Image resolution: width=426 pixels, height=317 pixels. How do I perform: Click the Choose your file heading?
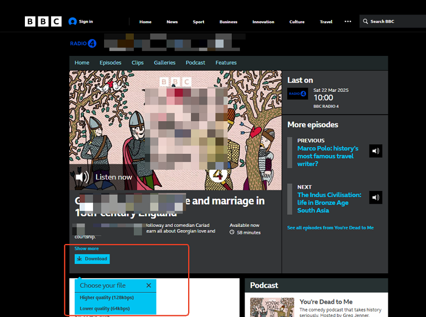click(x=103, y=285)
